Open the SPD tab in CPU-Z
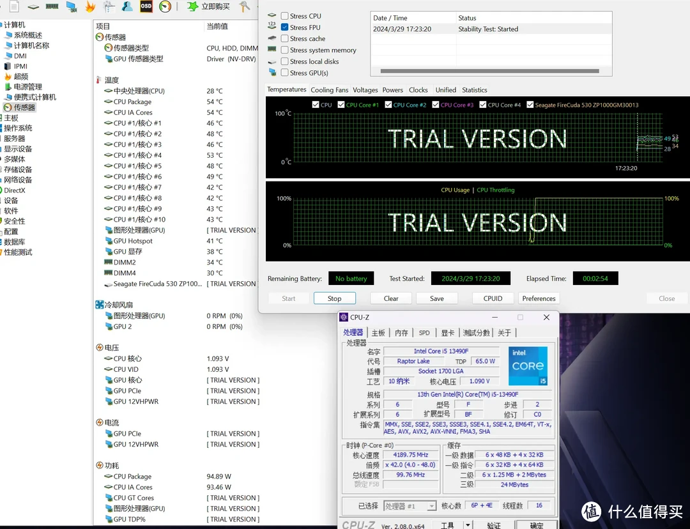Image resolution: width=690 pixels, height=529 pixels. click(424, 333)
